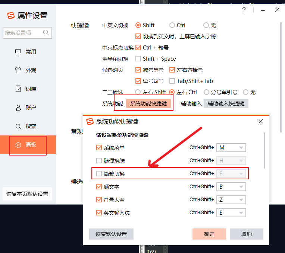The height and width of the screenshot is (253, 285).
Task: Toggle 逗号句号 paging checkbox
Action: click(138, 81)
